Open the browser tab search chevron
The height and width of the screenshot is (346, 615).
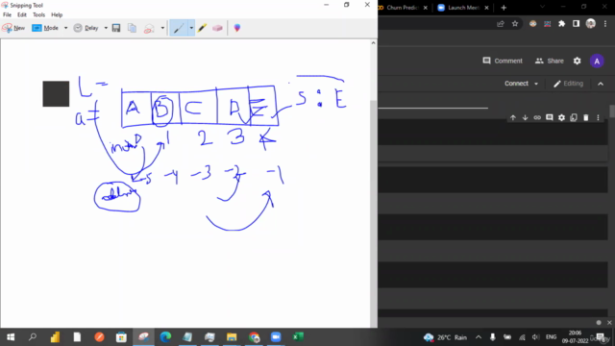[x=542, y=7]
